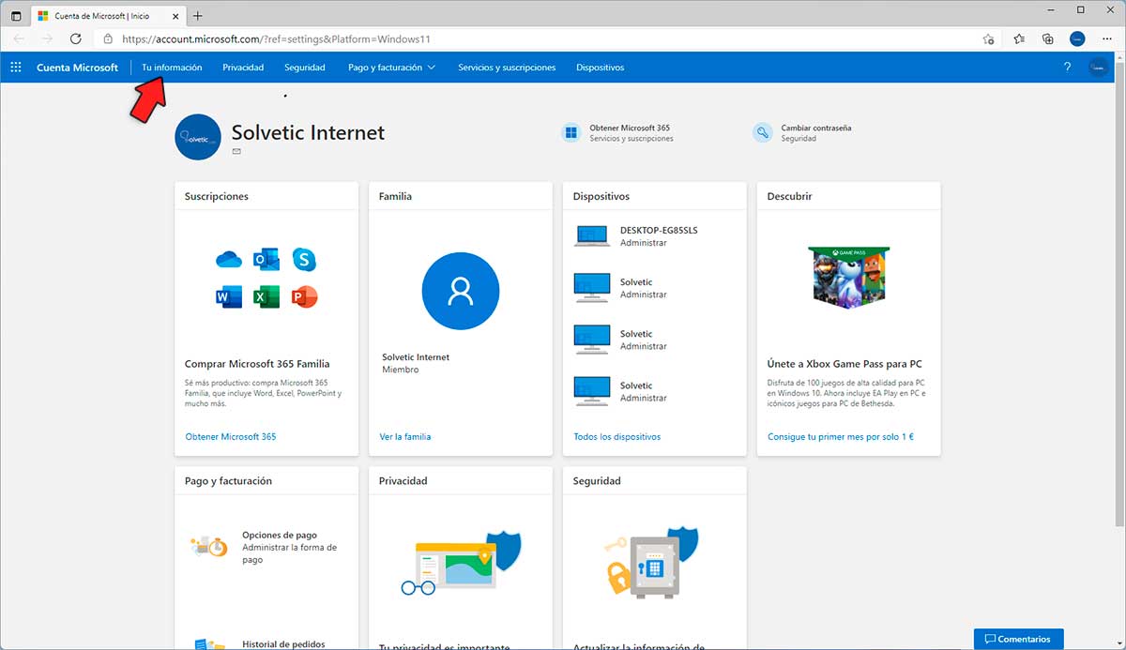Click the browser refresh button
The width and height of the screenshot is (1126, 650).
(76, 39)
